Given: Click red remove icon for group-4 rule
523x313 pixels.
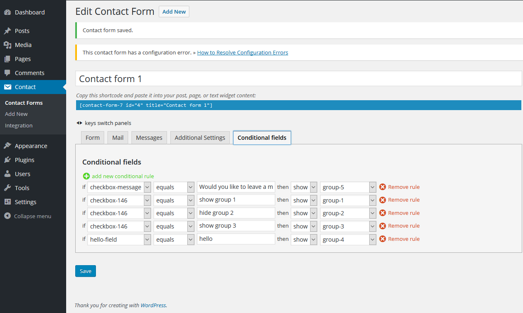Looking at the screenshot, I should tap(382, 239).
